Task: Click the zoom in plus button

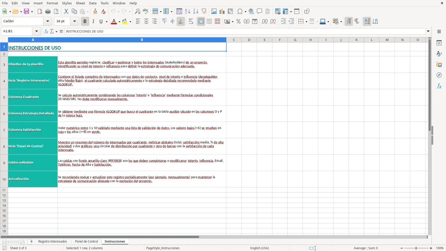Action: pos(431,248)
